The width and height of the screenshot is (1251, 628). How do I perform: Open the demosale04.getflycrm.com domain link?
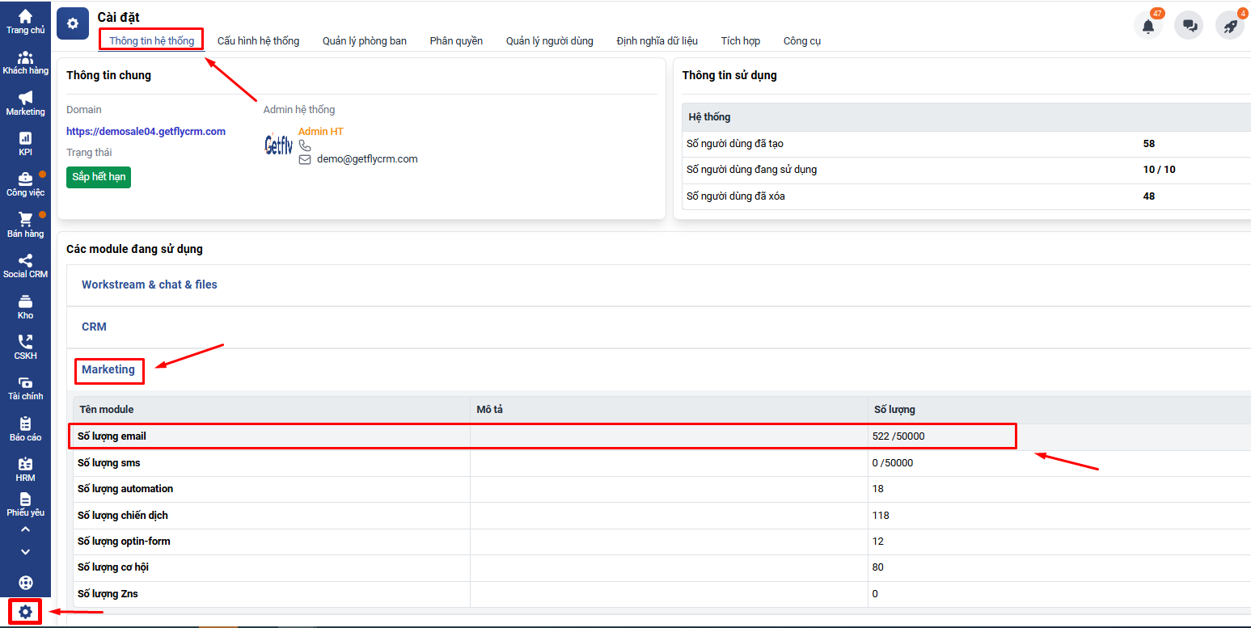click(x=146, y=131)
